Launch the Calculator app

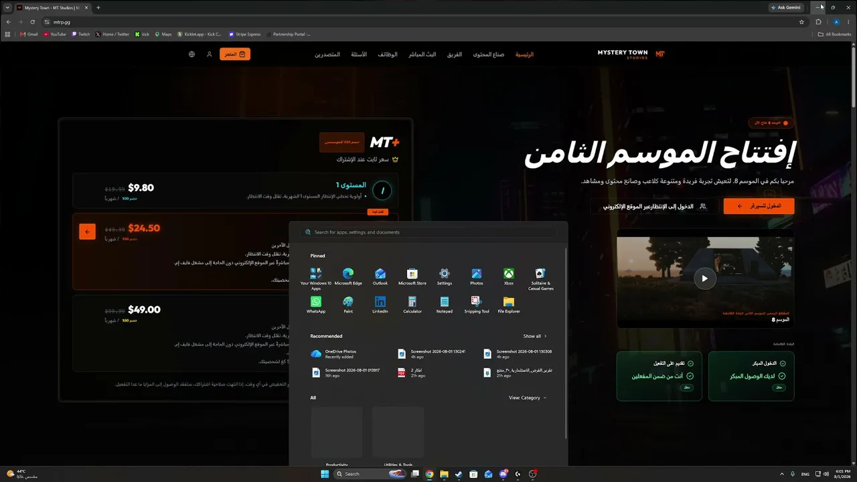point(412,305)
